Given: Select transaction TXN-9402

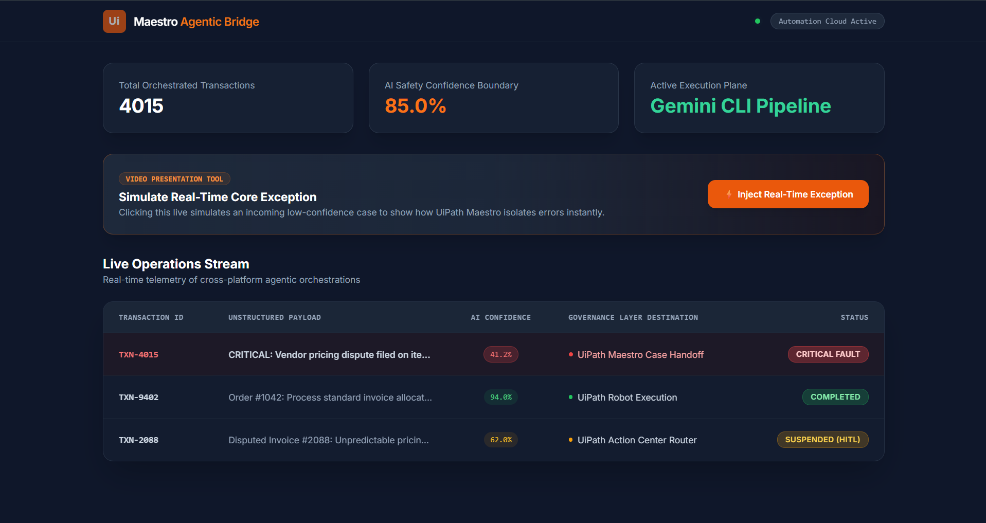Looking at the screenshot, I should click(x=139, y=397).
